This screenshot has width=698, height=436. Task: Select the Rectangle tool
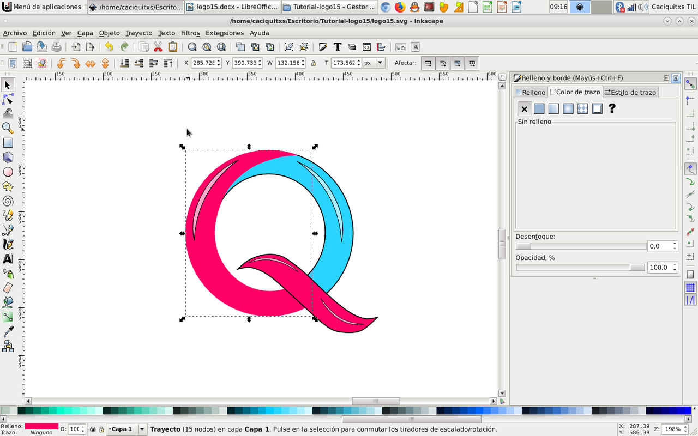8,143
